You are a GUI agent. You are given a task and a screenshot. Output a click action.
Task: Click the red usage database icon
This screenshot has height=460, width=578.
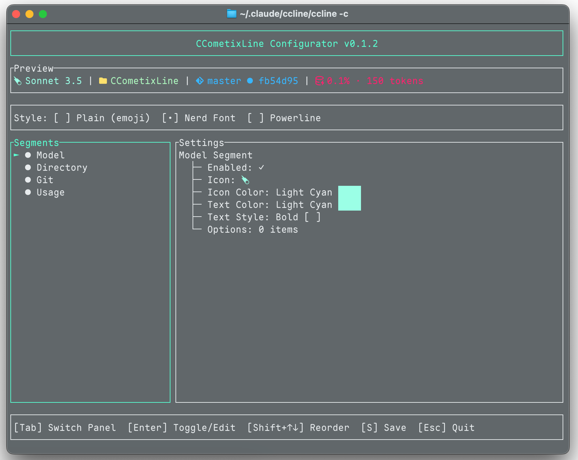(x=319, y=81)
